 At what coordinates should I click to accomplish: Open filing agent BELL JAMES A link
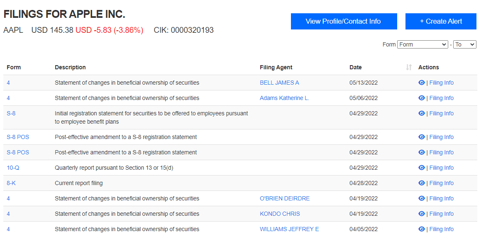click(x=279, y=83)
